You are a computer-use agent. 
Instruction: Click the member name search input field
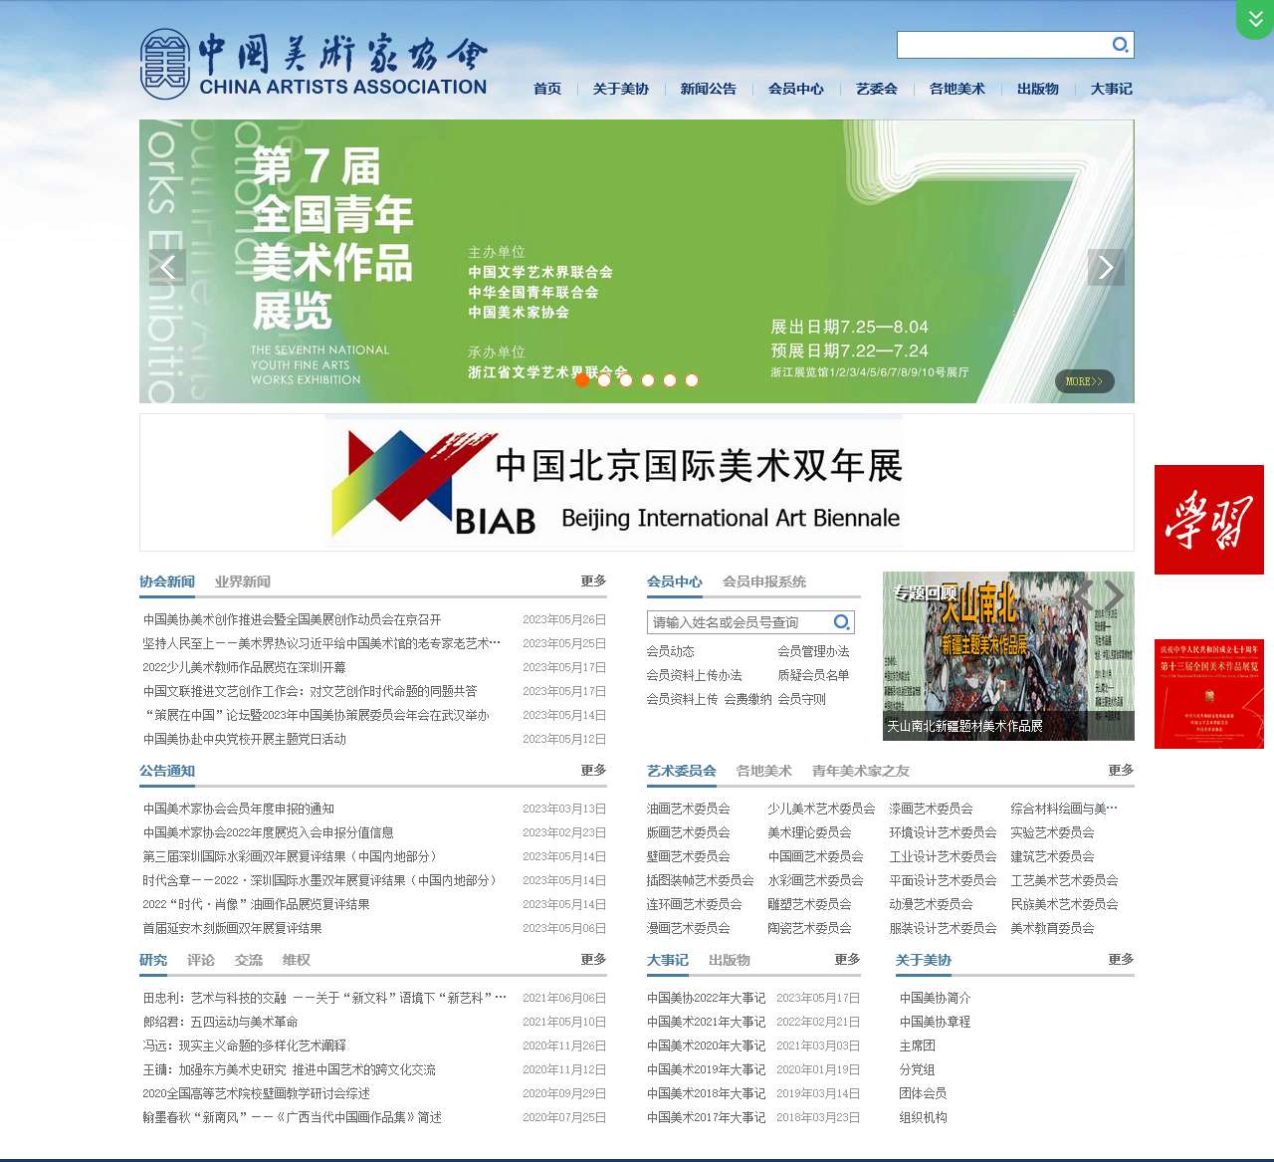pos(737,621)
